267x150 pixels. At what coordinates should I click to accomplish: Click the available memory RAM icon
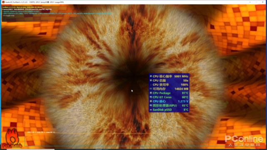151,89
